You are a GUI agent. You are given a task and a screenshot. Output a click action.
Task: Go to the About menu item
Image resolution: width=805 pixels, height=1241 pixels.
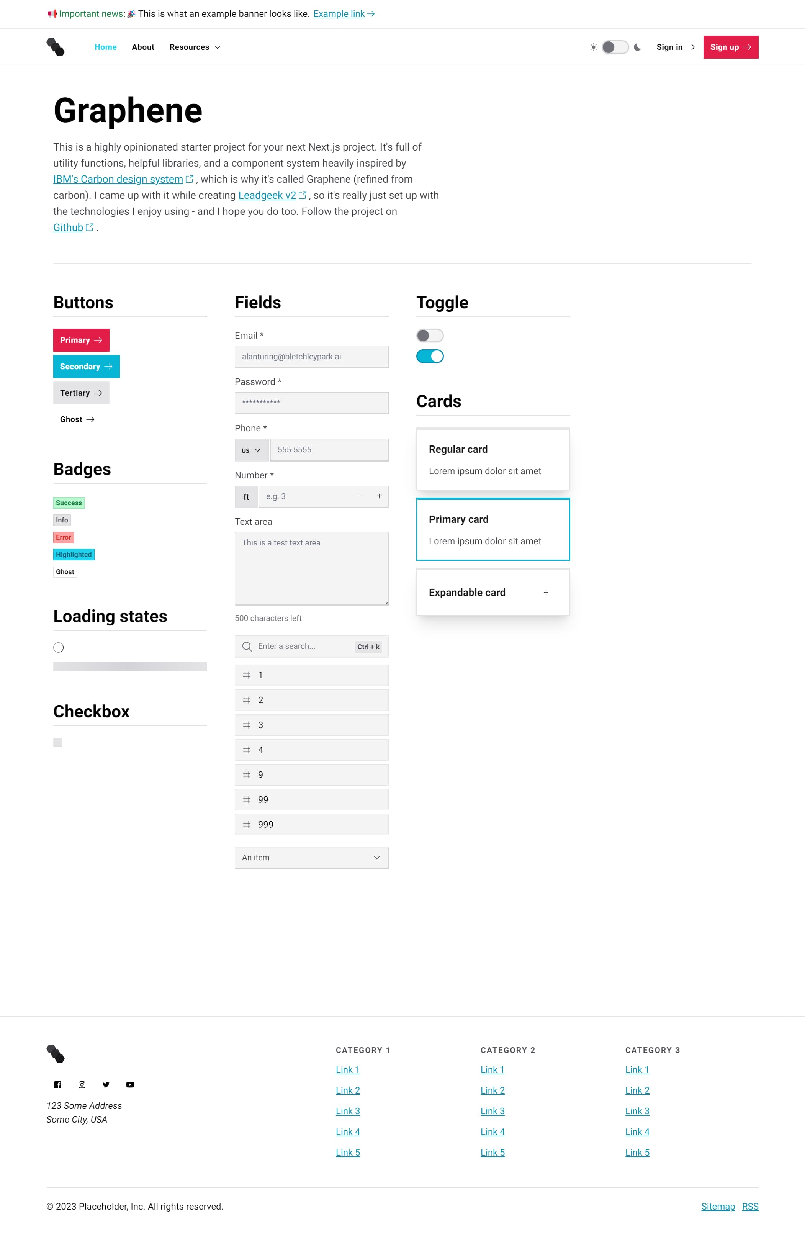coord(143,47)
